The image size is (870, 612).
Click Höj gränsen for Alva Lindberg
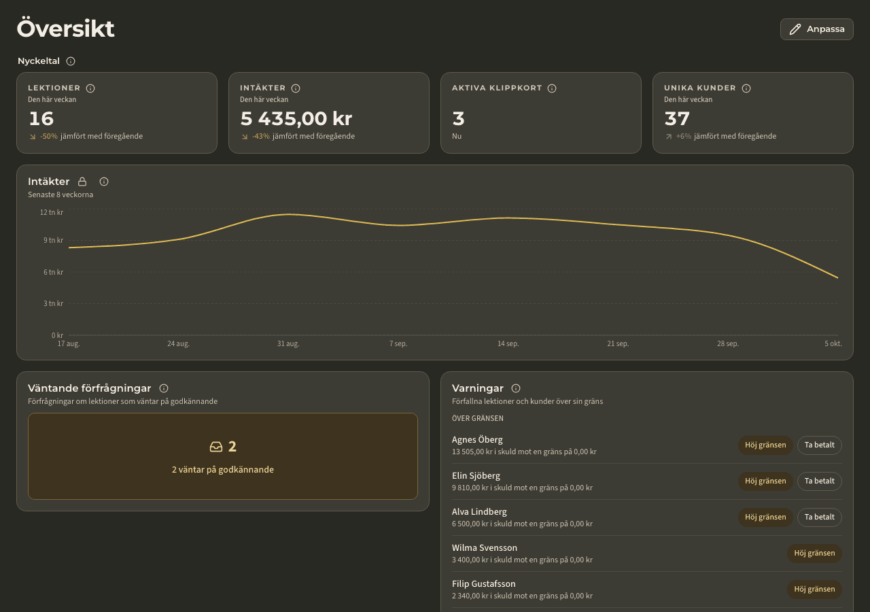coord(765,517)
